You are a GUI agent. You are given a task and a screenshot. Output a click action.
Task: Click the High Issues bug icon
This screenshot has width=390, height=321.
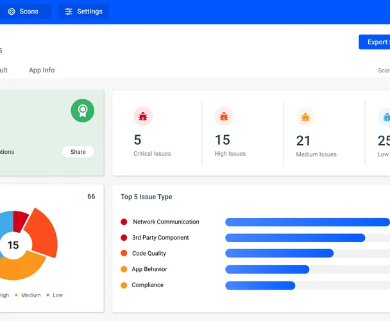click(224, 116)
